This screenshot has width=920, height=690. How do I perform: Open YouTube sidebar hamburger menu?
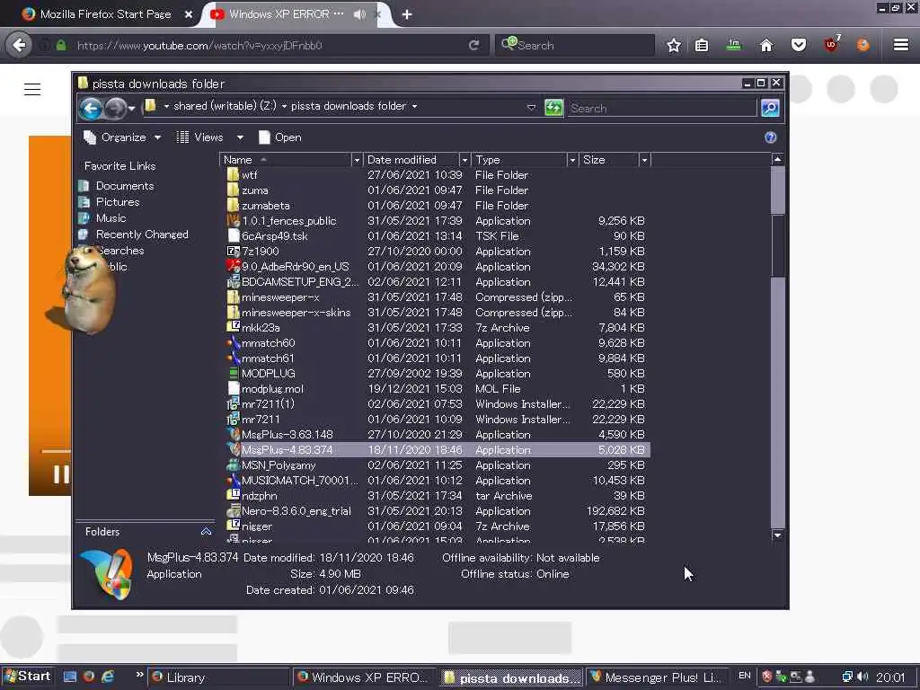(x=32, y=89)
